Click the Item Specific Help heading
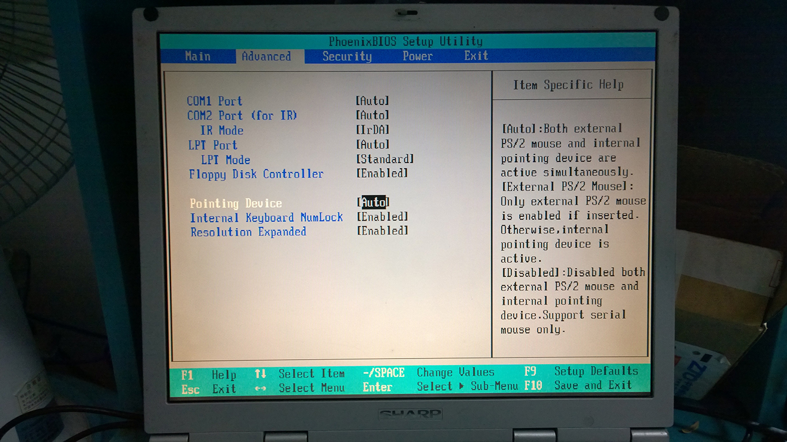This screenshot has height=442, width=787. pyautogui.click(x=569, y=85)
